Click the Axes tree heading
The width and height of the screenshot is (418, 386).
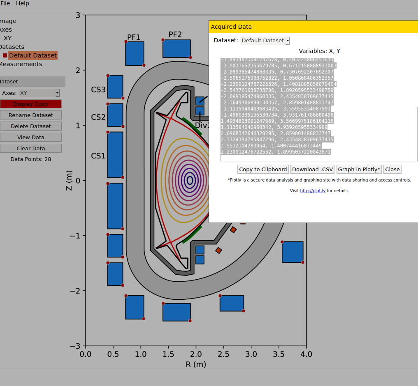coord(6,30)
